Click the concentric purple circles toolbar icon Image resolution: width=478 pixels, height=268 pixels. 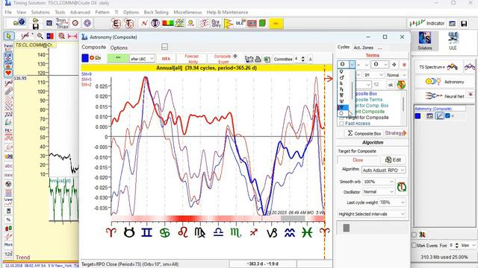(87, 23)
